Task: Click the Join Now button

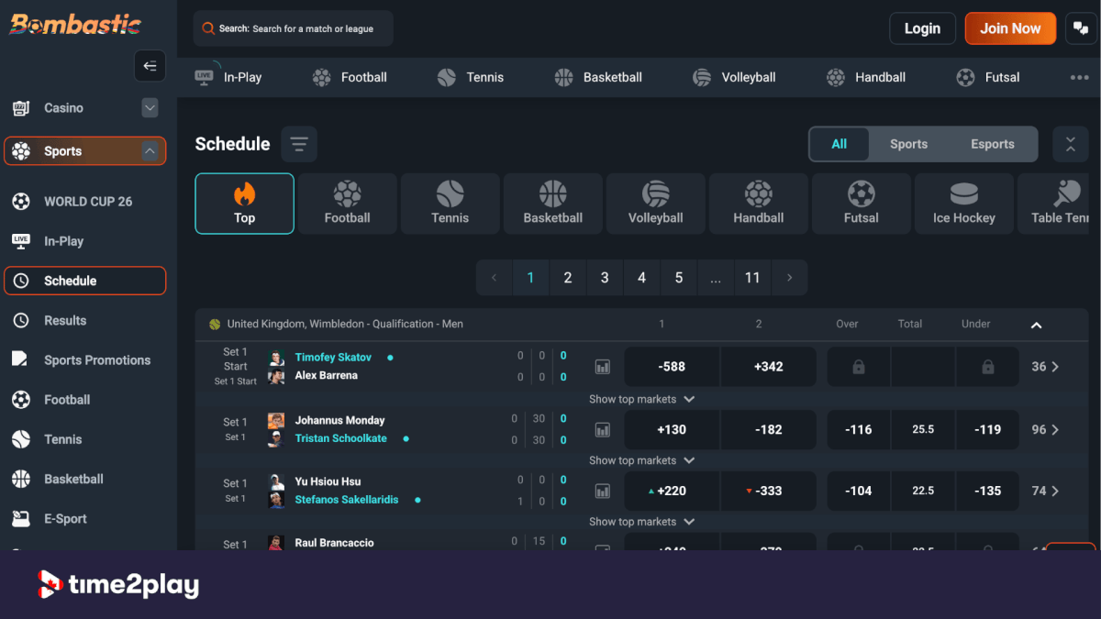Action: (x=1010, y=28)
